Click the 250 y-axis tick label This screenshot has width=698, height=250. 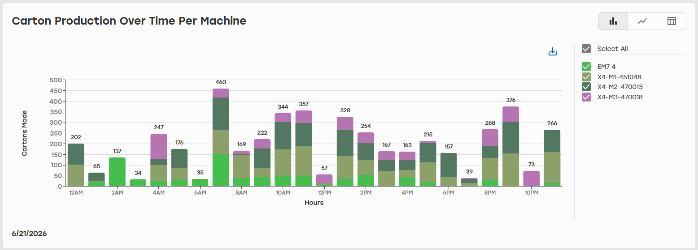tap(56, 133)
